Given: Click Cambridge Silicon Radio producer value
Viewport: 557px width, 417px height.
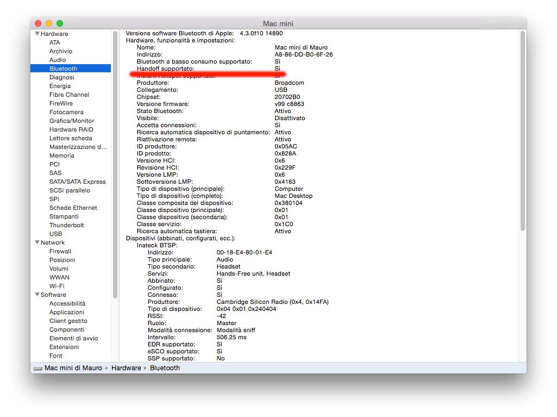Looking at the screenshot, I should coord(272,302).
